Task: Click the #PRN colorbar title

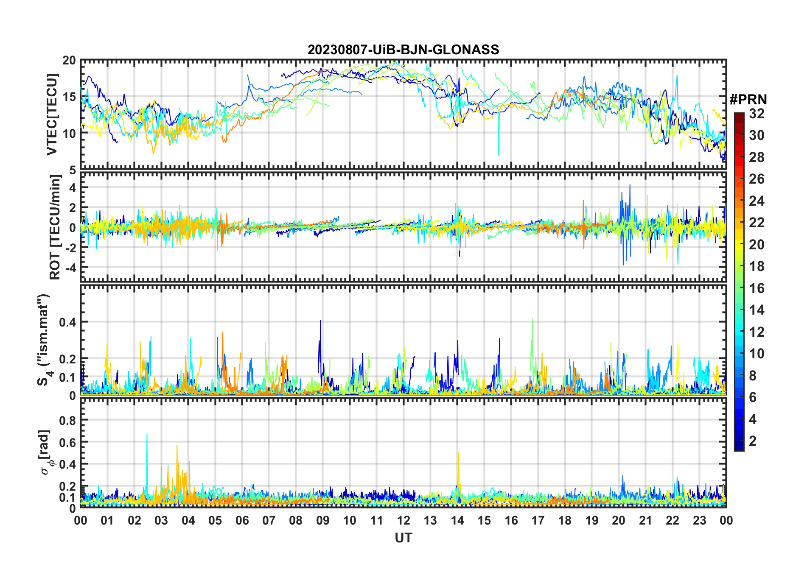Action: (748, 100)
